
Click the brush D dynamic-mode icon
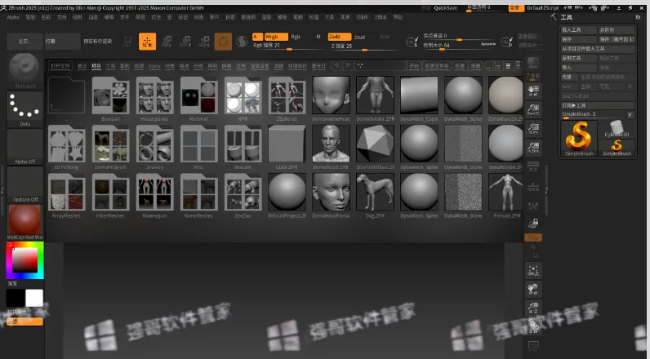click(x=507, y=42)
